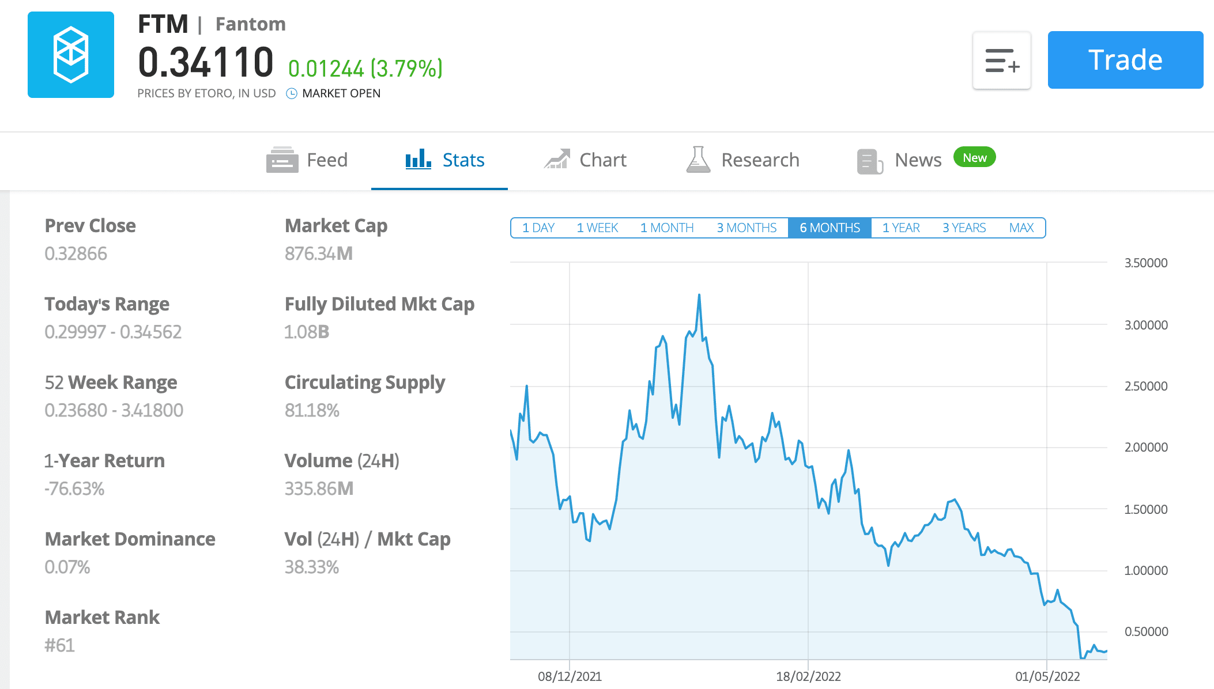The width and height of the screenshot is (1214, 689).
Task: Click the Stats bar chart icon
Action: [418, 159]
